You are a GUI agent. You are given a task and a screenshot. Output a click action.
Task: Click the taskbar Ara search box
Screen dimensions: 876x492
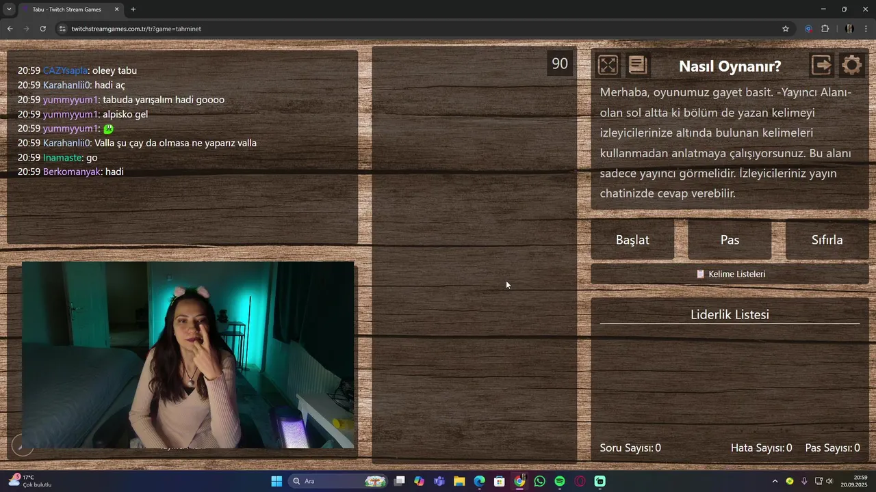[339, 481]
